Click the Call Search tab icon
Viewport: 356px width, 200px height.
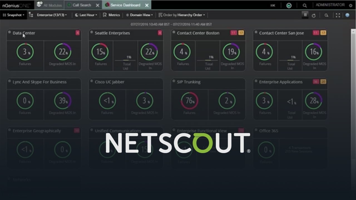point(69,5)
